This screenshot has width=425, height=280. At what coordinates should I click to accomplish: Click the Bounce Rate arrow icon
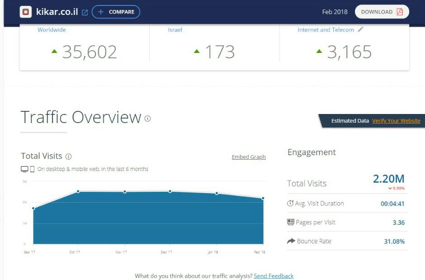click(x=291, y=241)
